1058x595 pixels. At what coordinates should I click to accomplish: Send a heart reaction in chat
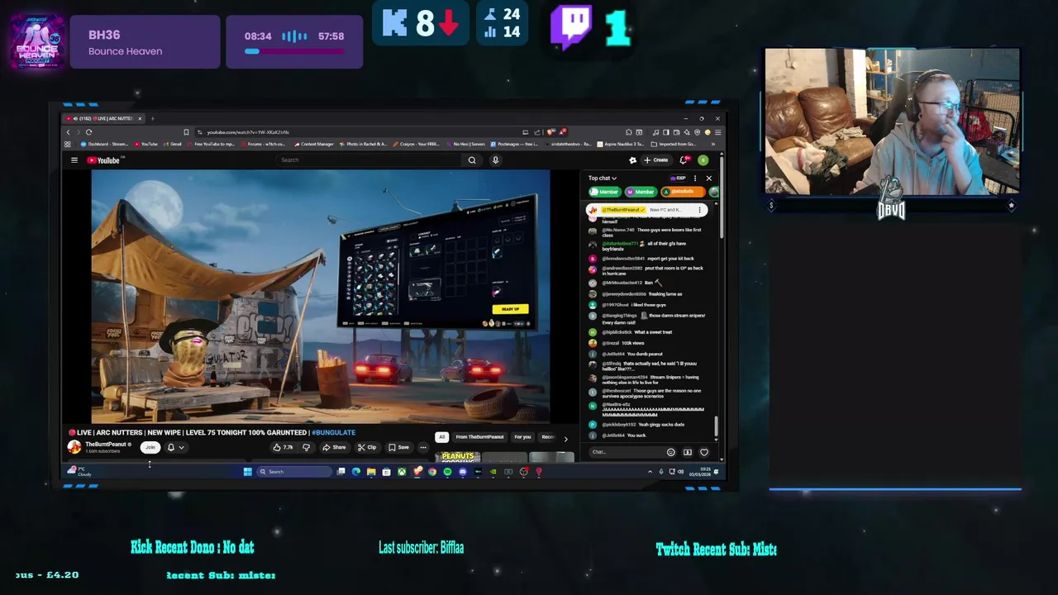pos(704,452)
